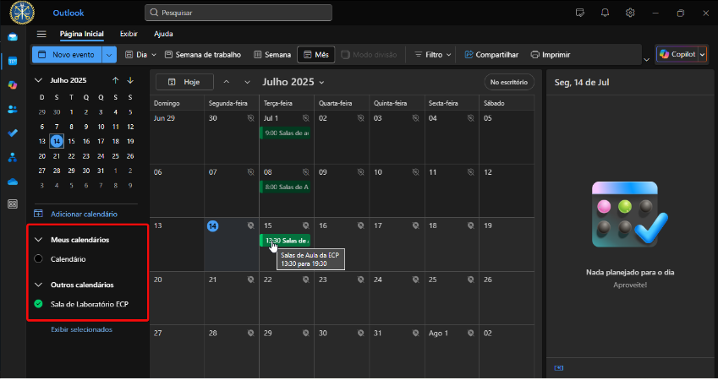Open the People icon in the sidebar
This screenshot has width=718, height=380.
pyautogui.click(x=13, y=109)
